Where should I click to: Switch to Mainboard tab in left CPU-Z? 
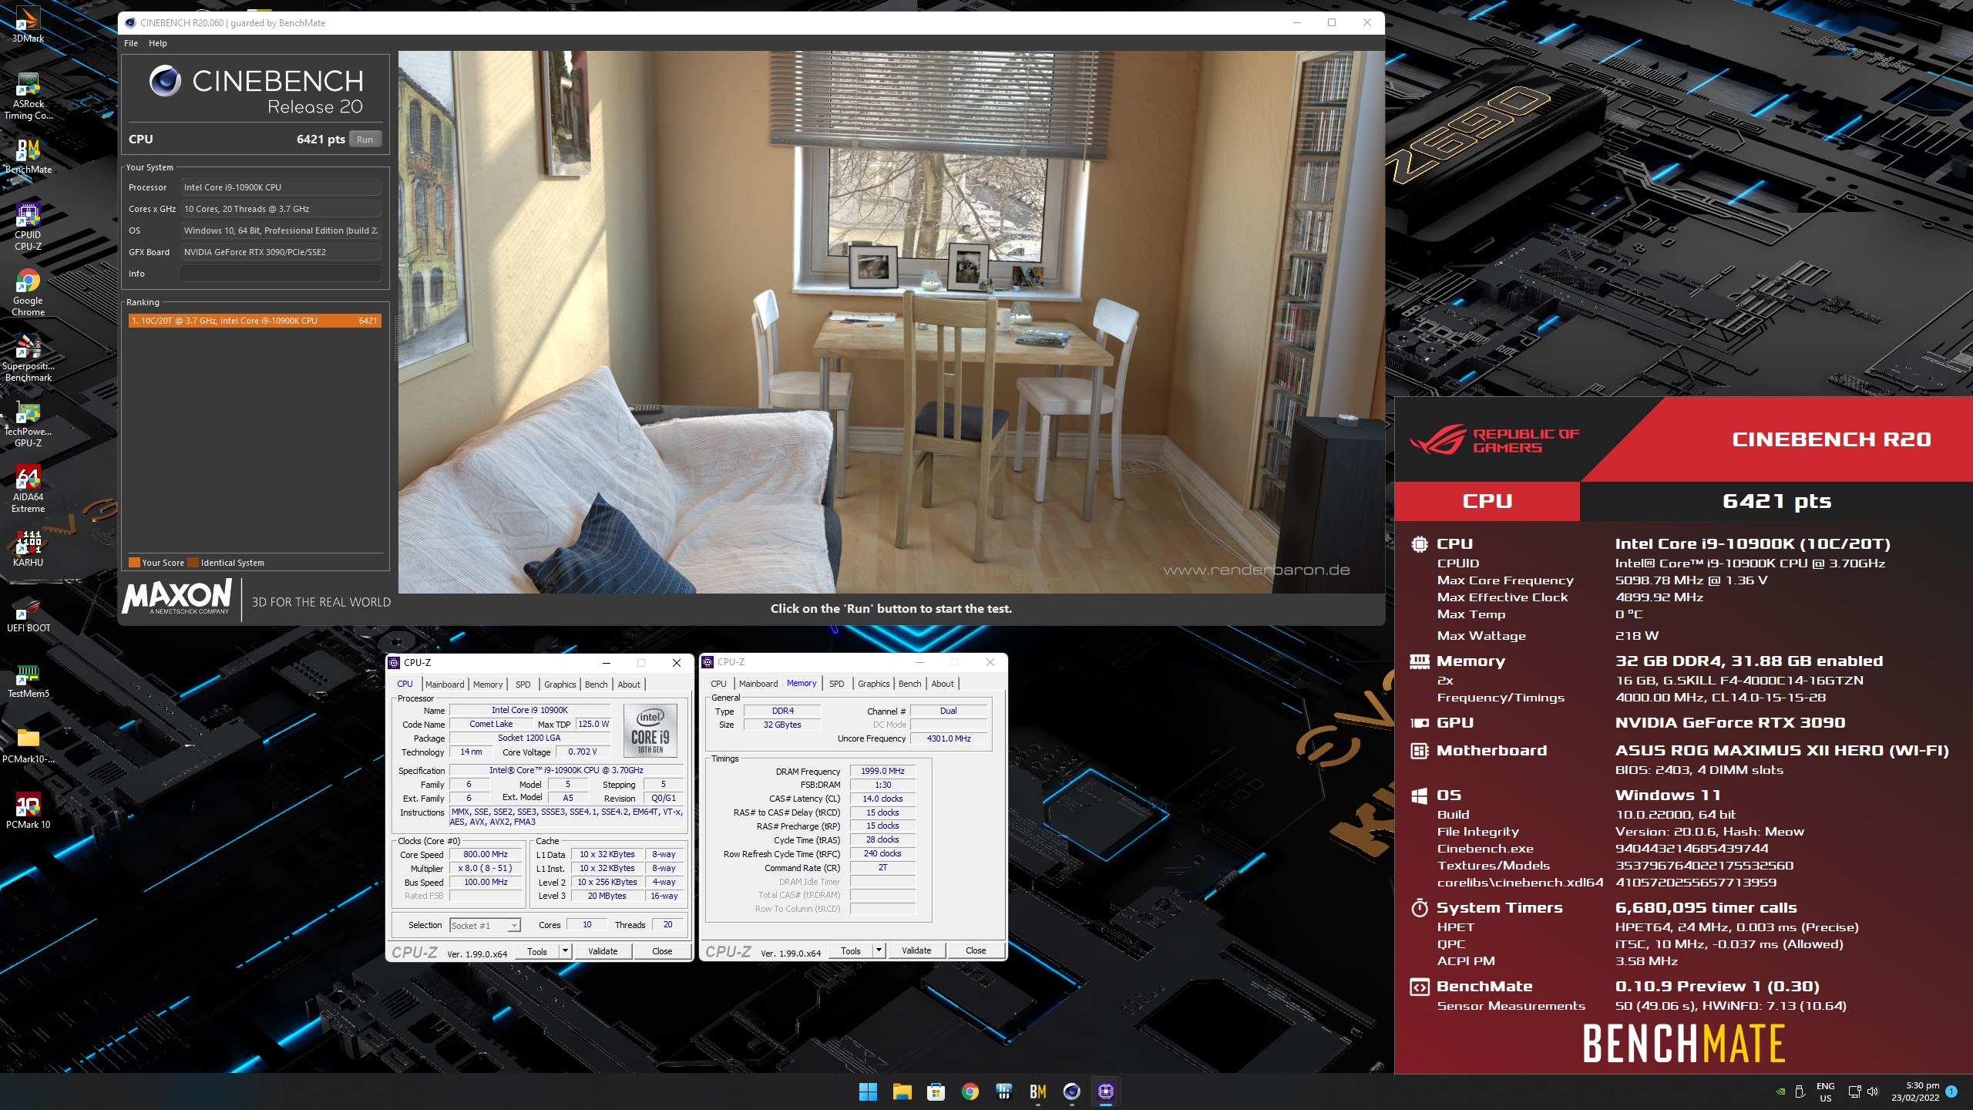point(445,684)
